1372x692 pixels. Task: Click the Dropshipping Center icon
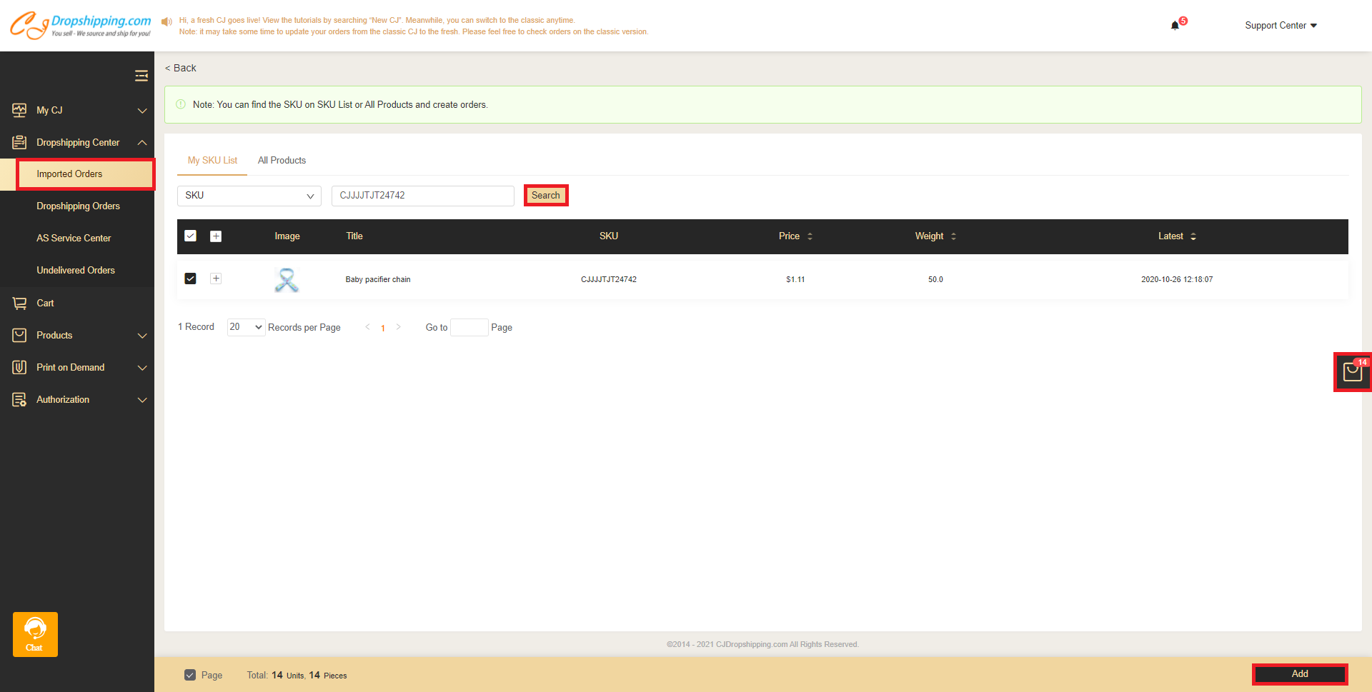(x=19, y=142)
